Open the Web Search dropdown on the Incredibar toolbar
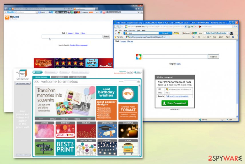The image size is (245, 164). [x=37, y=12]
